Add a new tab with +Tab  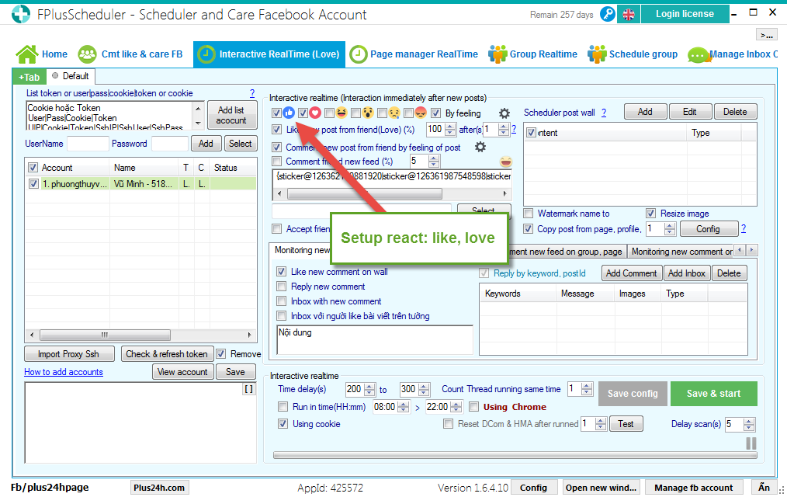tap(29, 77)
